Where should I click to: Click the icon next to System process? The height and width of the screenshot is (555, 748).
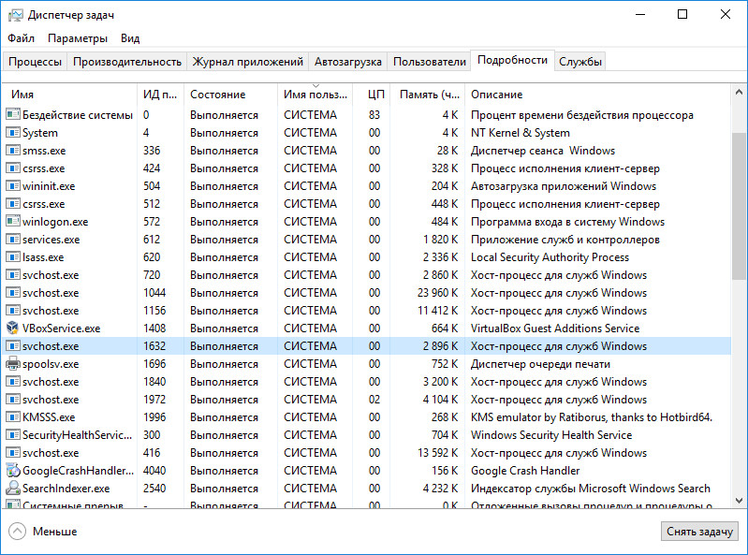[x=13, y=133]
